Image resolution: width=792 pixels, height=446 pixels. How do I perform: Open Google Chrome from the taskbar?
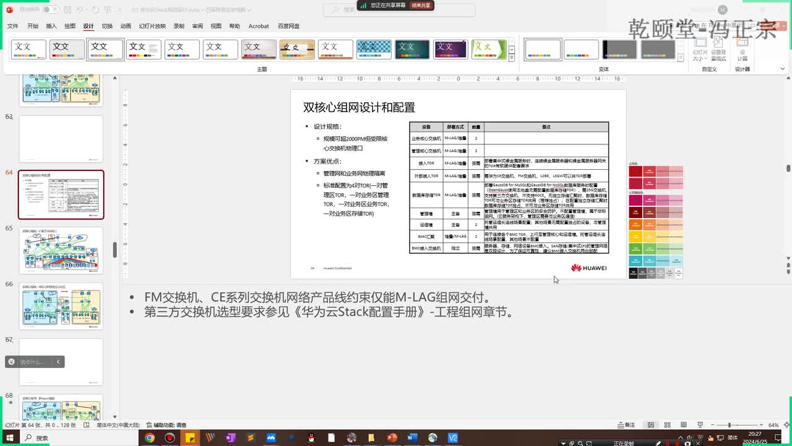coord(150,438)
